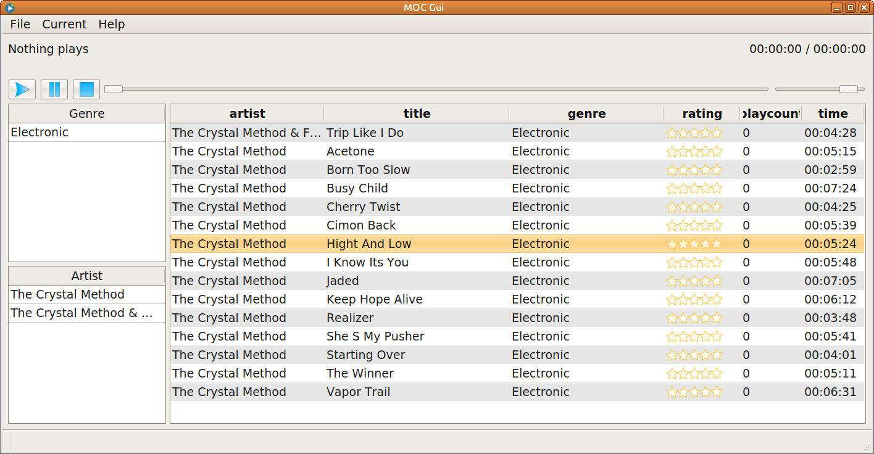Click the rating stars for Realizer
Screen dimensions: 874x454
tap(694, 318)
